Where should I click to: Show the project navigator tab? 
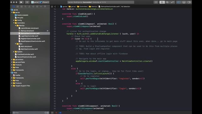pos(14,6)
